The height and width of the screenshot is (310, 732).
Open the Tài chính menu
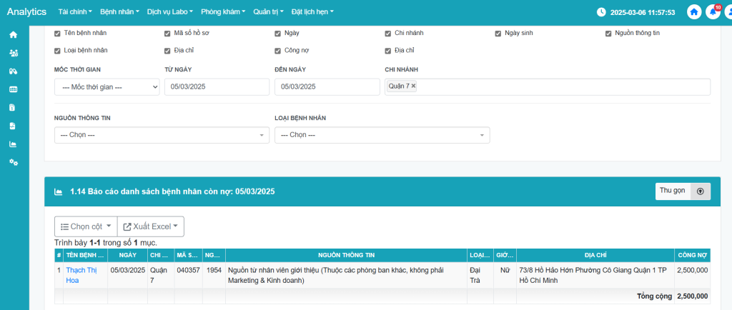pyautogui.click(x=74, y=12)
